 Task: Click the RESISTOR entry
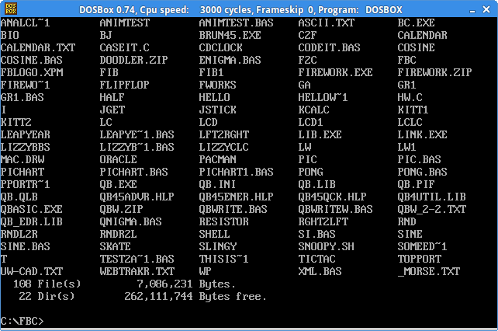click(224, 221)
